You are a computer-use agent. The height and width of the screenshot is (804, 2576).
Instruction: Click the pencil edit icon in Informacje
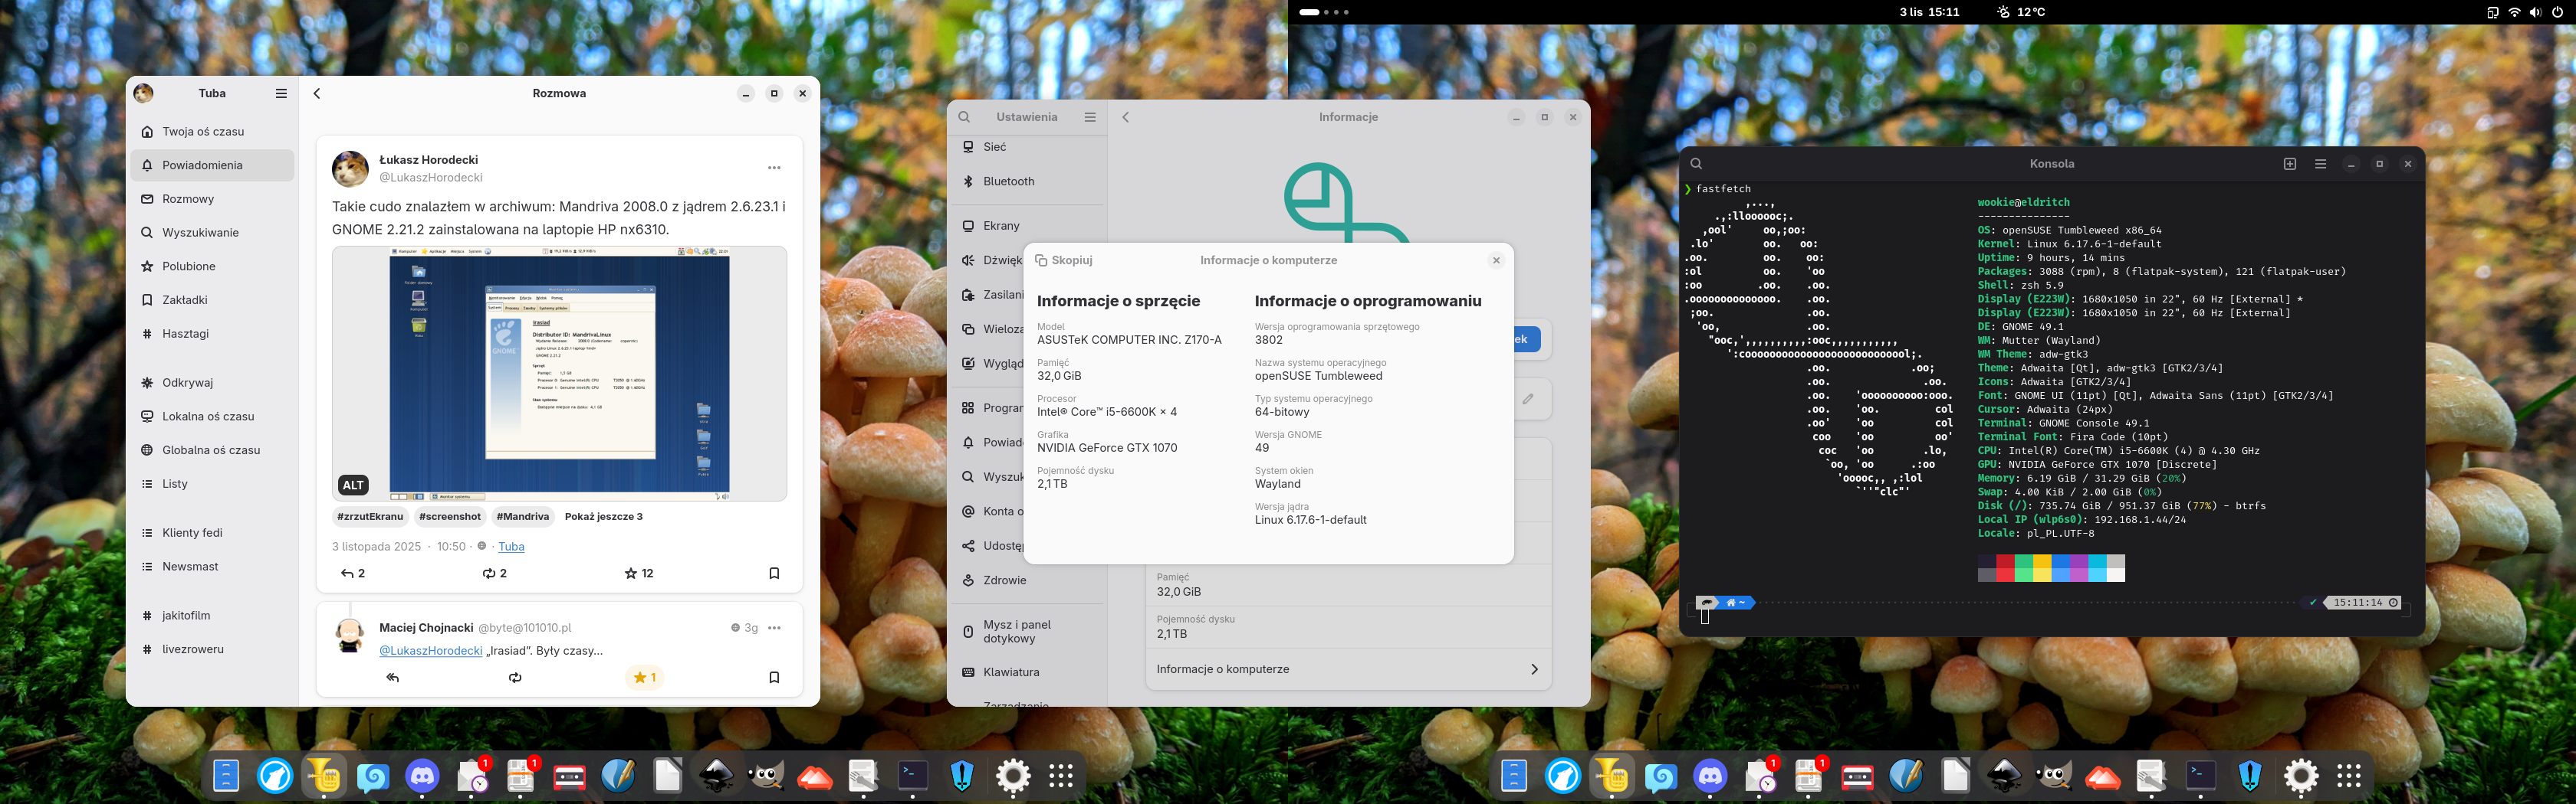pos(1527,398)
